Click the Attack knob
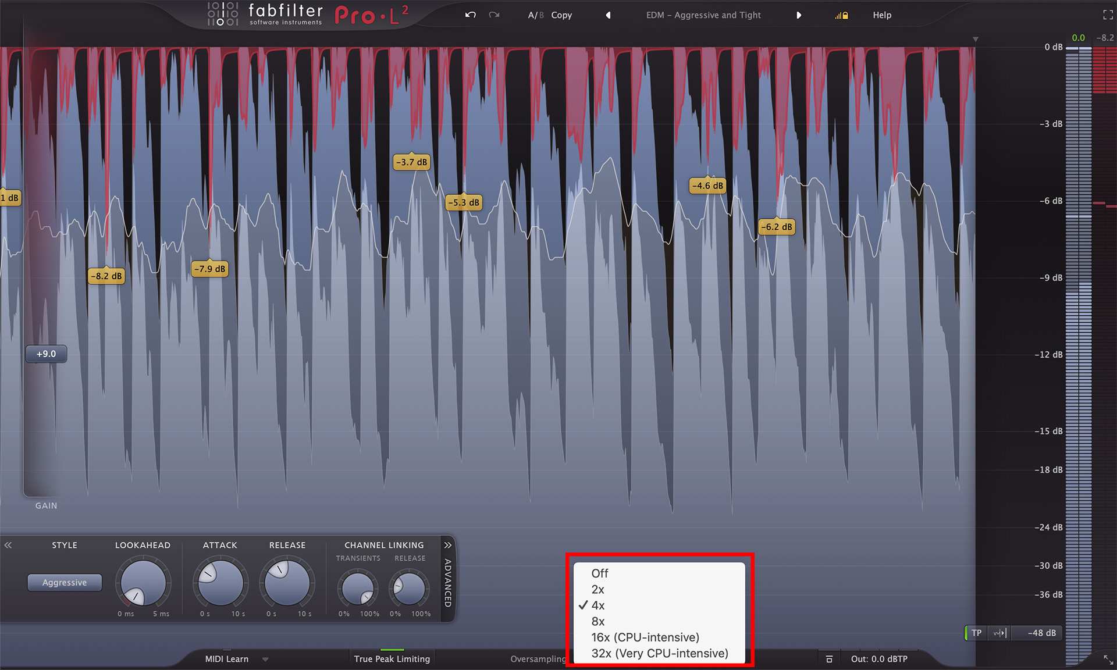Image resolution: width=1117 pixels, height=670 pixels. (220, 583)
